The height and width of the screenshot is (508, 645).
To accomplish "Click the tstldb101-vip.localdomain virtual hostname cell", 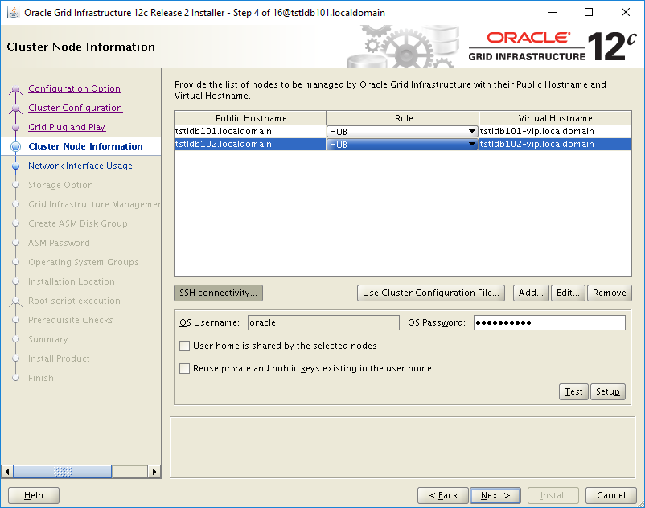I will click(x=554, y=131).
